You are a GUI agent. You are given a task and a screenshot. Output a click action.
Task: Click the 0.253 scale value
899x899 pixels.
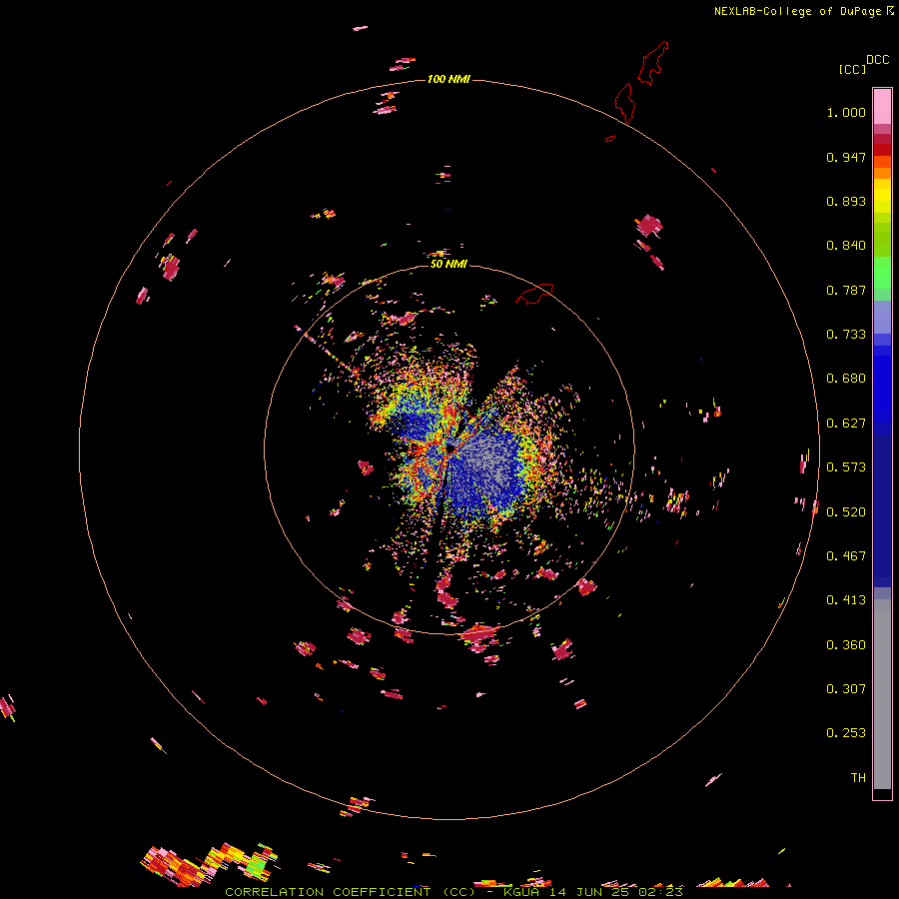click(846, 733)
